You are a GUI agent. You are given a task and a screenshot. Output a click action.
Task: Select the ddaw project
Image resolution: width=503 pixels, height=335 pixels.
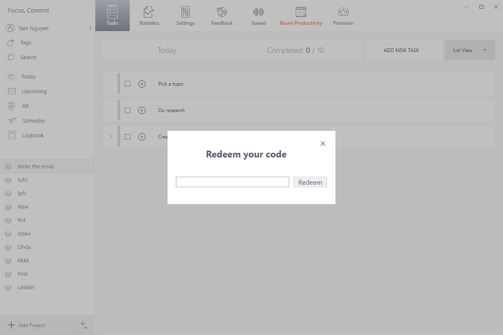[47, 234]
